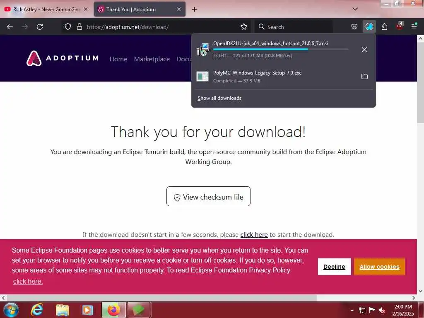The image size is (424, 318).
Task: Open the Firefox hamburger application menu
Action: coord(414,26)
